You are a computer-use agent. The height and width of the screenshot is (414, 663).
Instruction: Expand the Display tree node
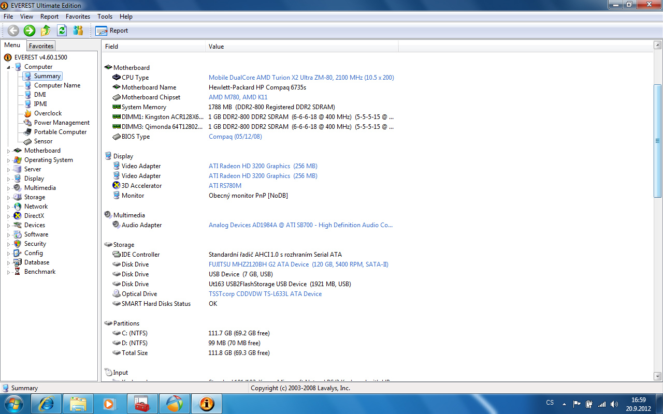[x=8, y=179]
